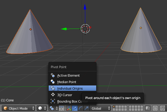This screenshot has width=167, height=112.
Task: Open the Object Mode dropdown
Action: tap(19, 108)
